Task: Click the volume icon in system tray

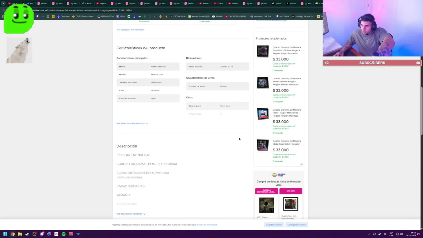Action: pos(402,234)
